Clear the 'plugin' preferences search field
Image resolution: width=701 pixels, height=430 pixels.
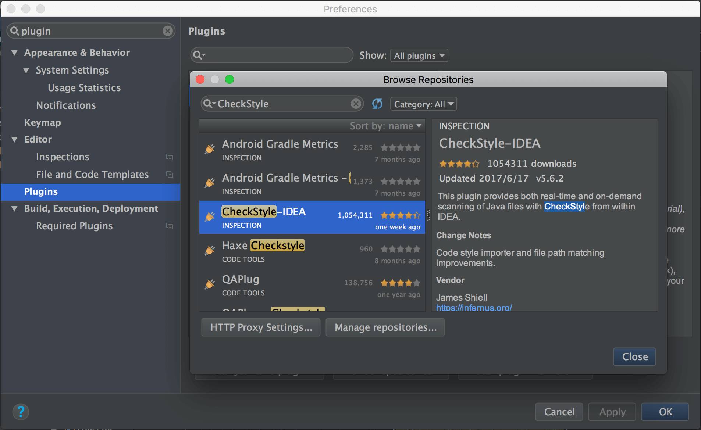coord(168,31)
